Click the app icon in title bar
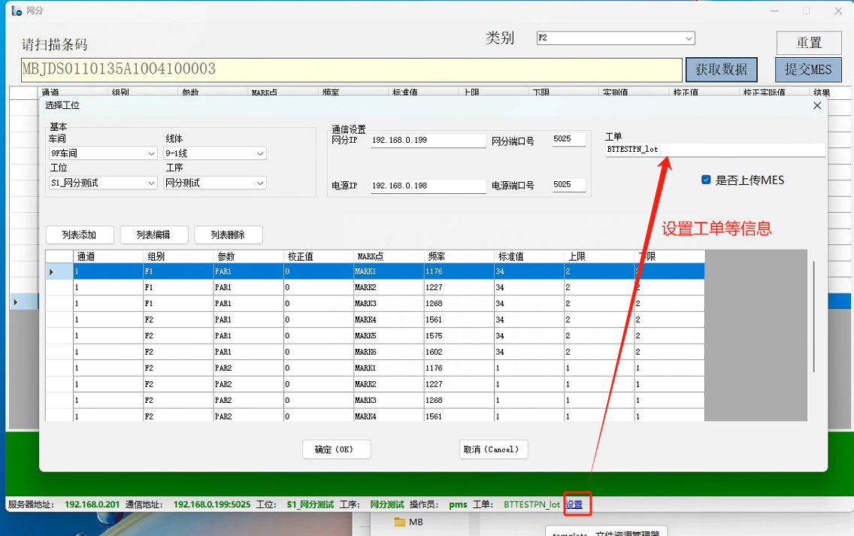 click(16, 11)
